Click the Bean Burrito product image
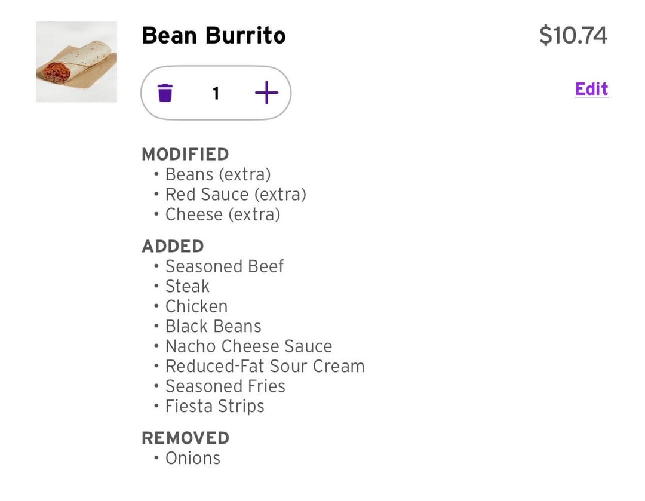This screenshot has height=501, width=645. (76, 62)
